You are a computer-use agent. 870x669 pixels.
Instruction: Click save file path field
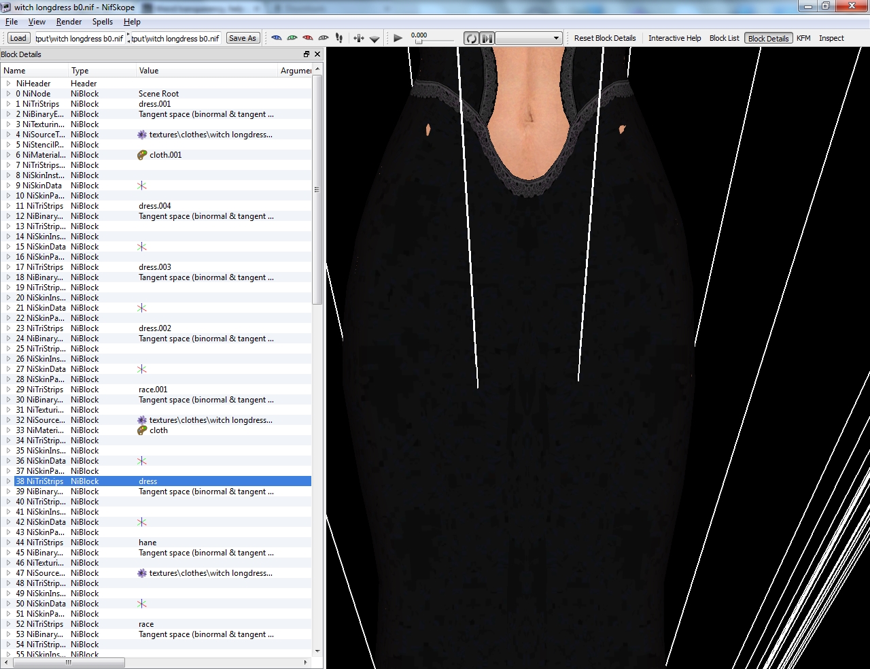coord(175,39)
